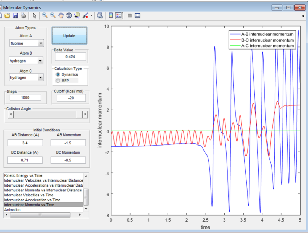Click the AB Distance input field
308x233 pixels.
pos(25,143)
